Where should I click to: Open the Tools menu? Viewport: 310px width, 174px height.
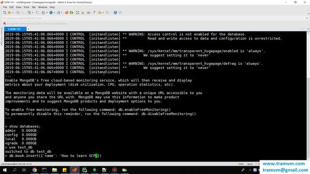click(x=26, y=7)
